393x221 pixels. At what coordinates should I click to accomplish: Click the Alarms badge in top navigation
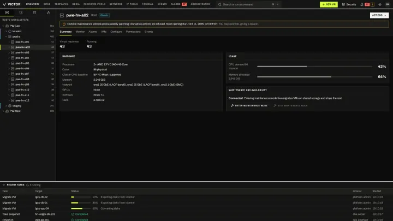(184, 4)
